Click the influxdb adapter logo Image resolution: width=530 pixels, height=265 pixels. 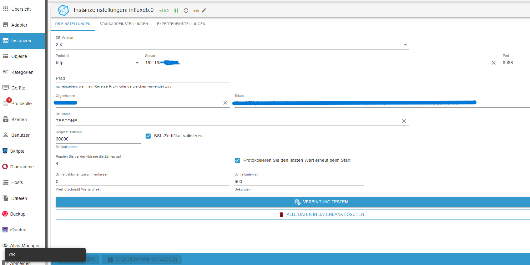(x=63, y=10)
